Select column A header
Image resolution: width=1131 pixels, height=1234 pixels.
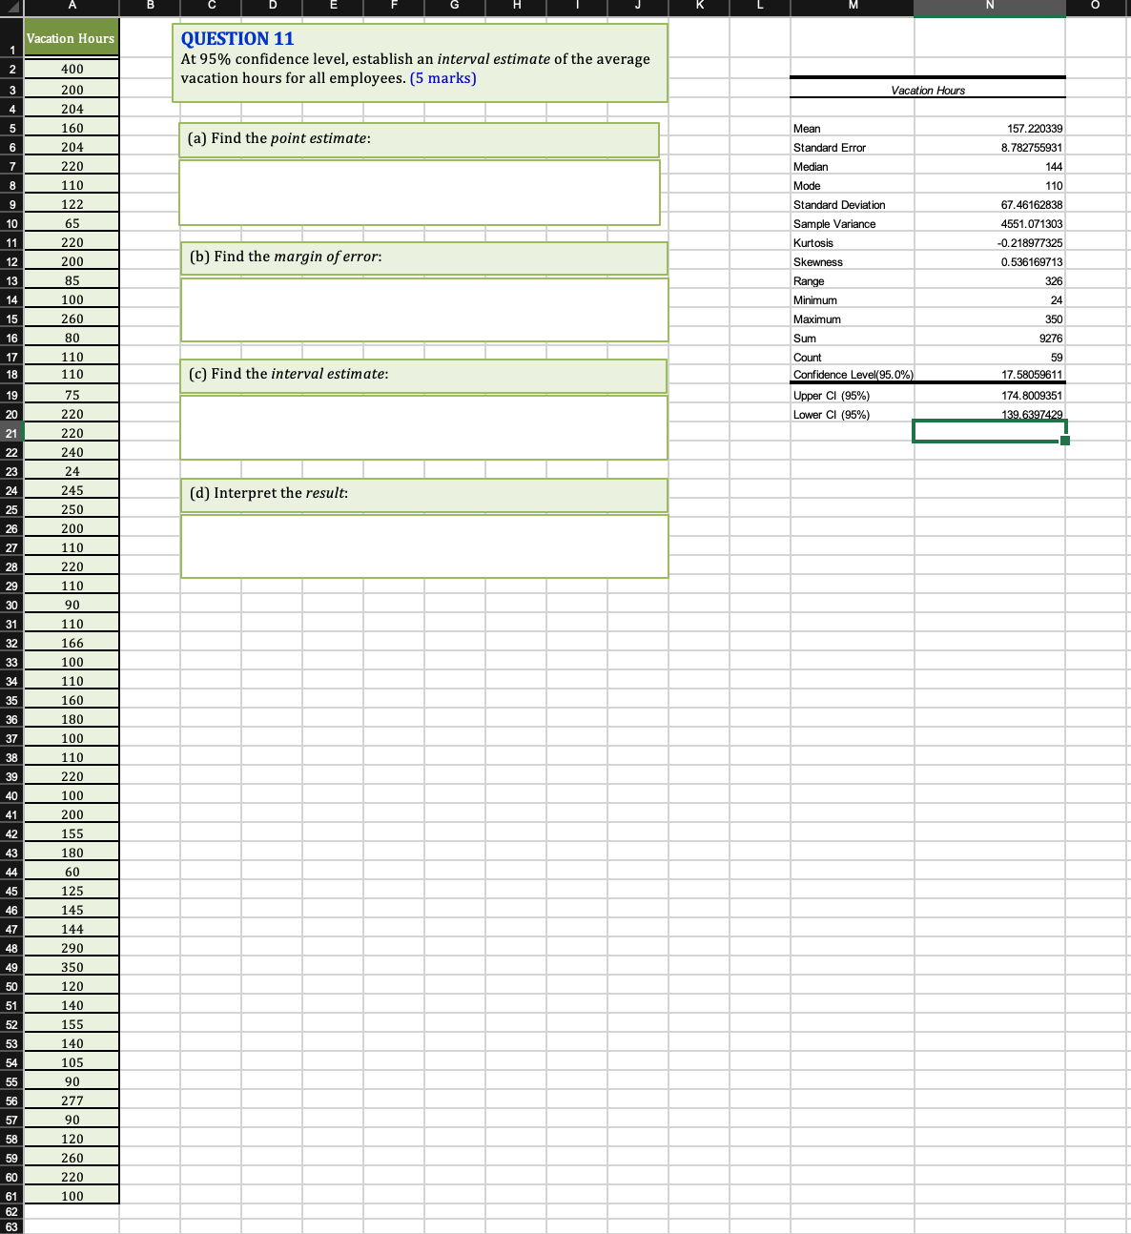click(x=71, y=8)
